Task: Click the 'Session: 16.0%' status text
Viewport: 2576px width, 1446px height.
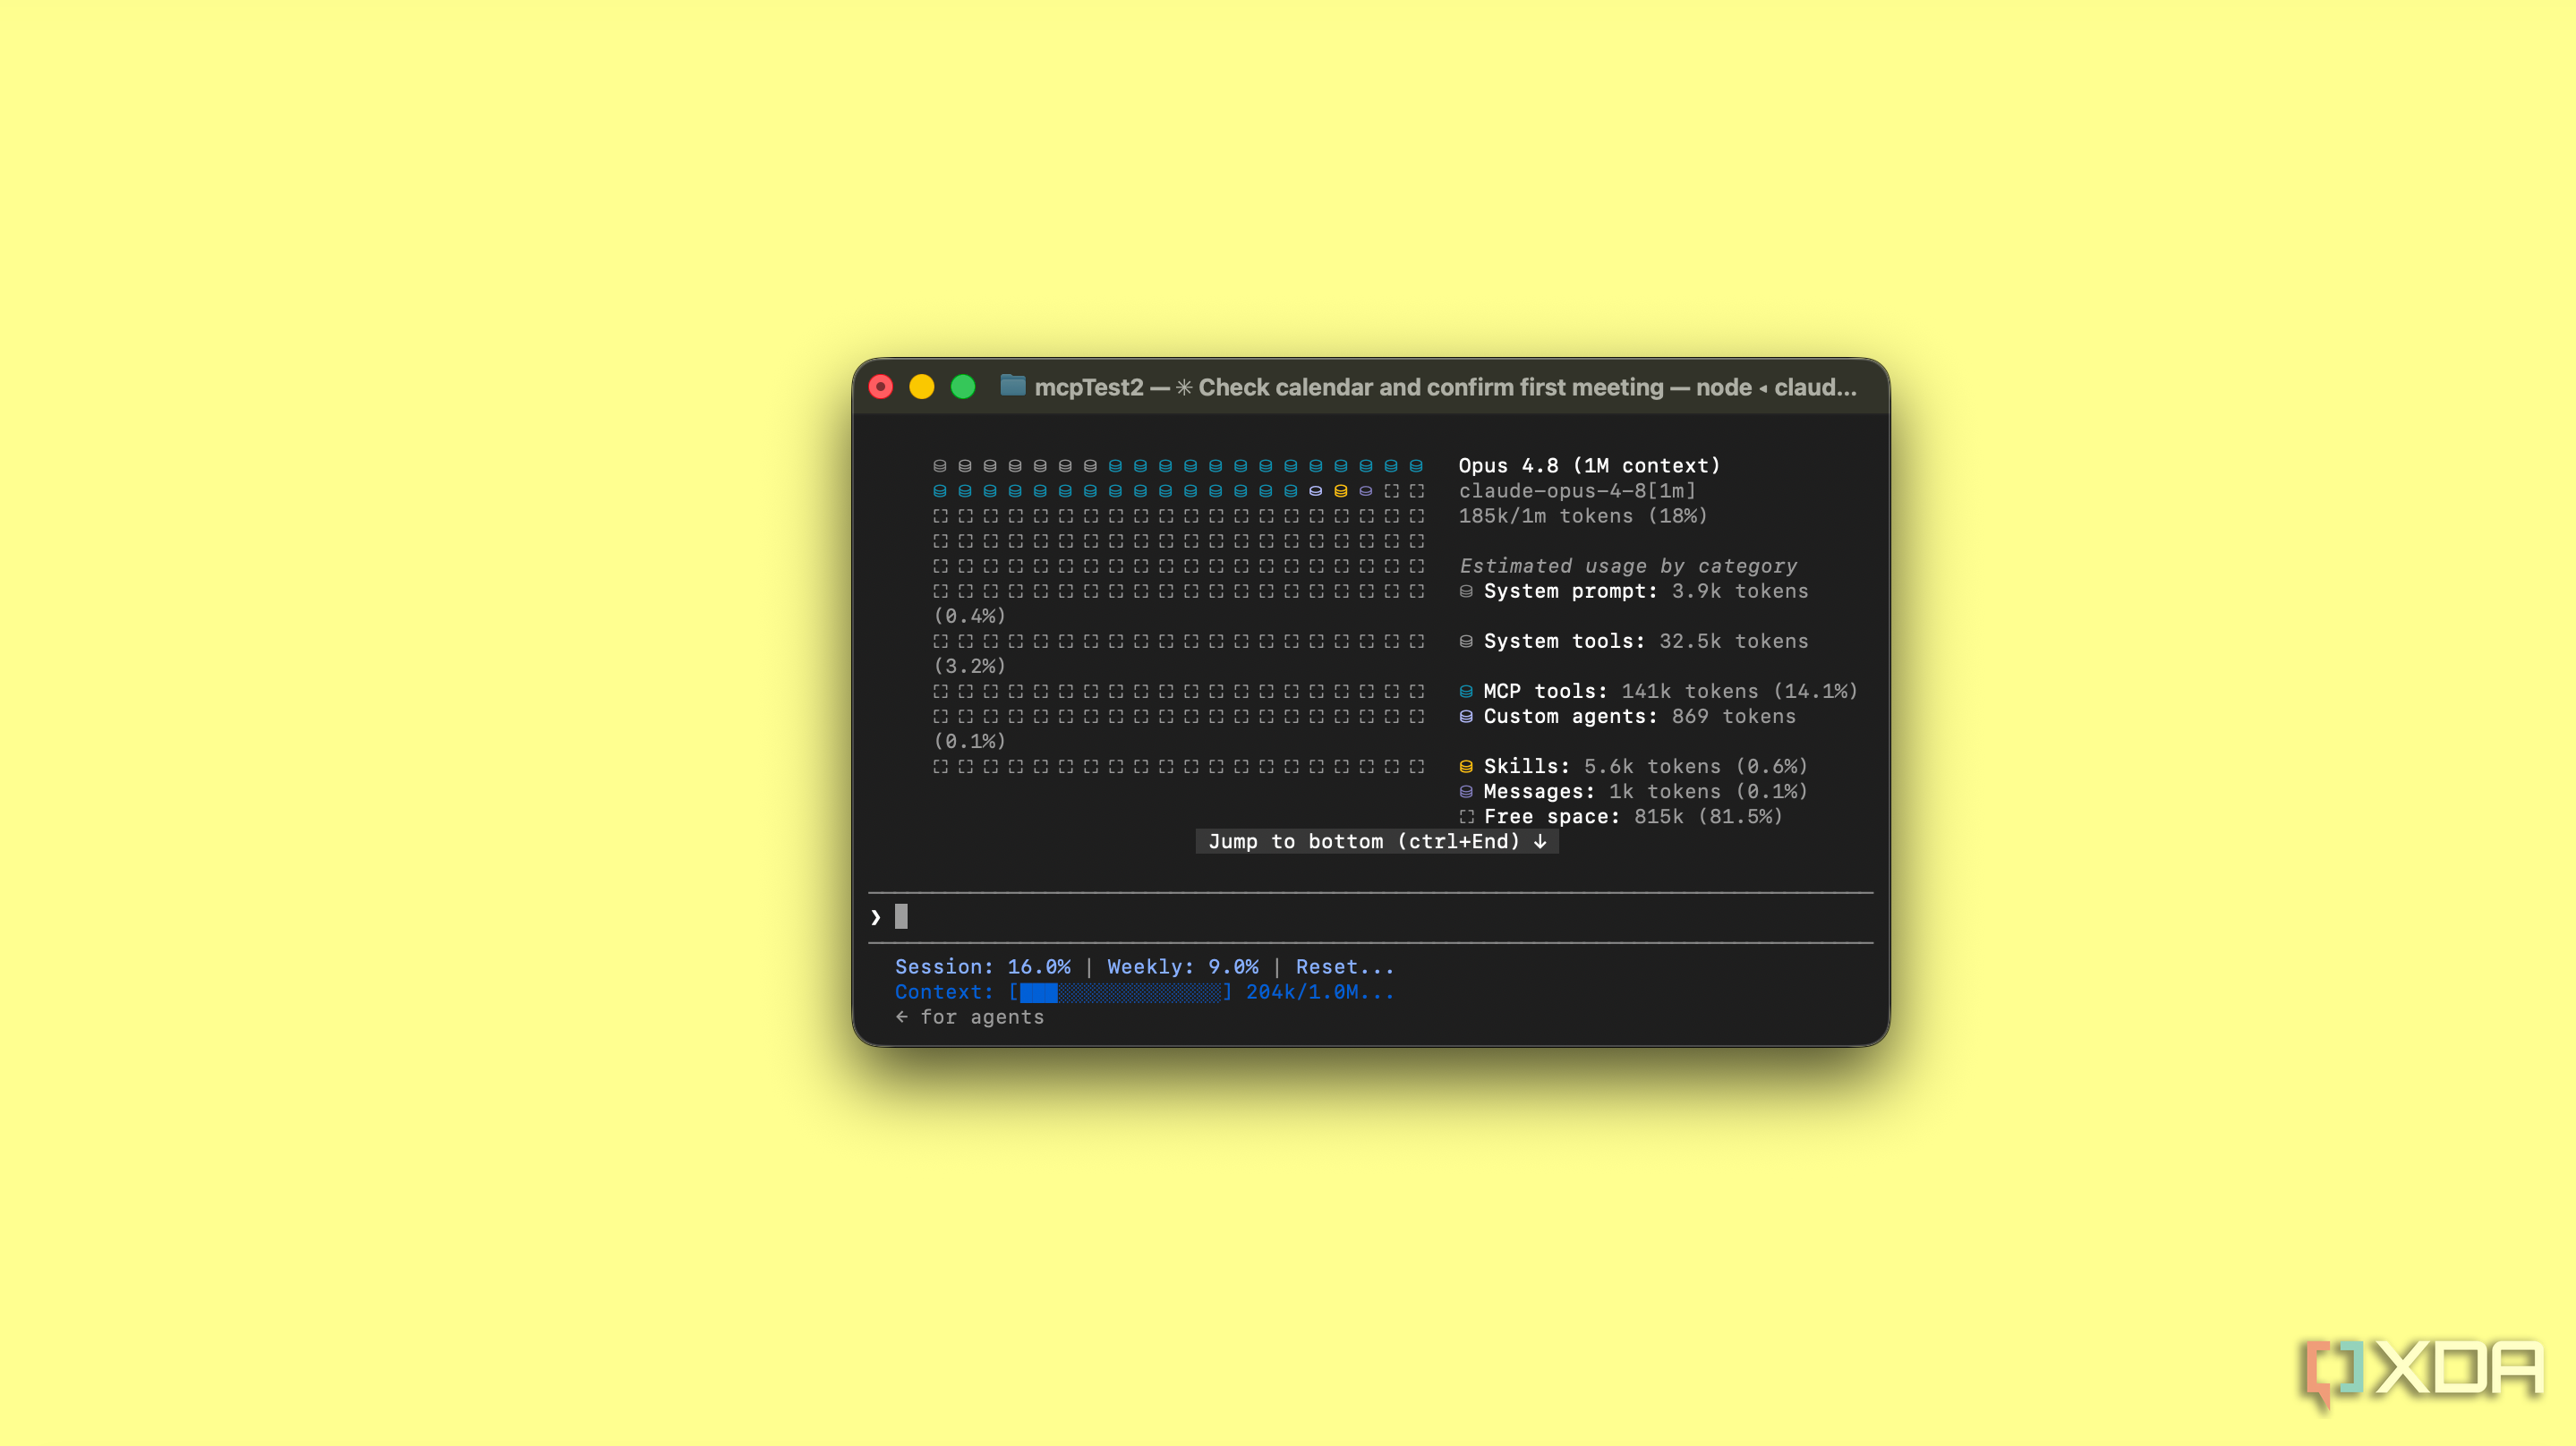Action: point(982,967)
